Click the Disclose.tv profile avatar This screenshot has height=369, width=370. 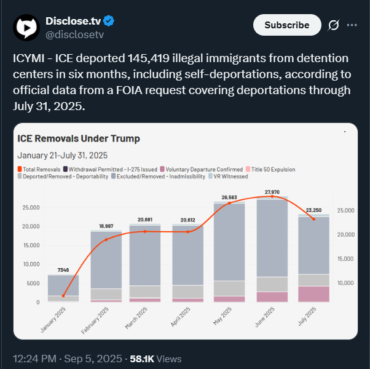tap(27, 27)
